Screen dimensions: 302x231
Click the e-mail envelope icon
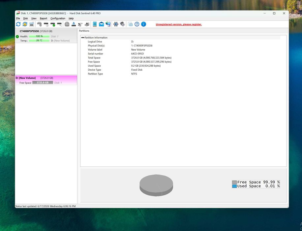click(101, 24)
